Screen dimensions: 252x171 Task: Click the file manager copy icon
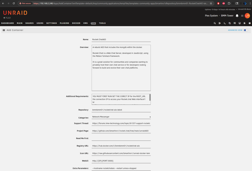[x=230, y=23]
